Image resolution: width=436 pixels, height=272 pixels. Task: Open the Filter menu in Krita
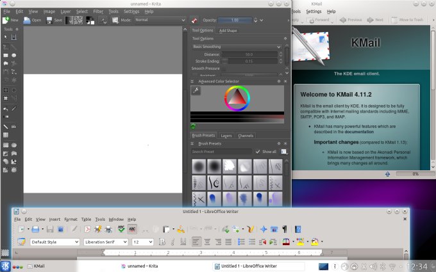click(98, 12)
